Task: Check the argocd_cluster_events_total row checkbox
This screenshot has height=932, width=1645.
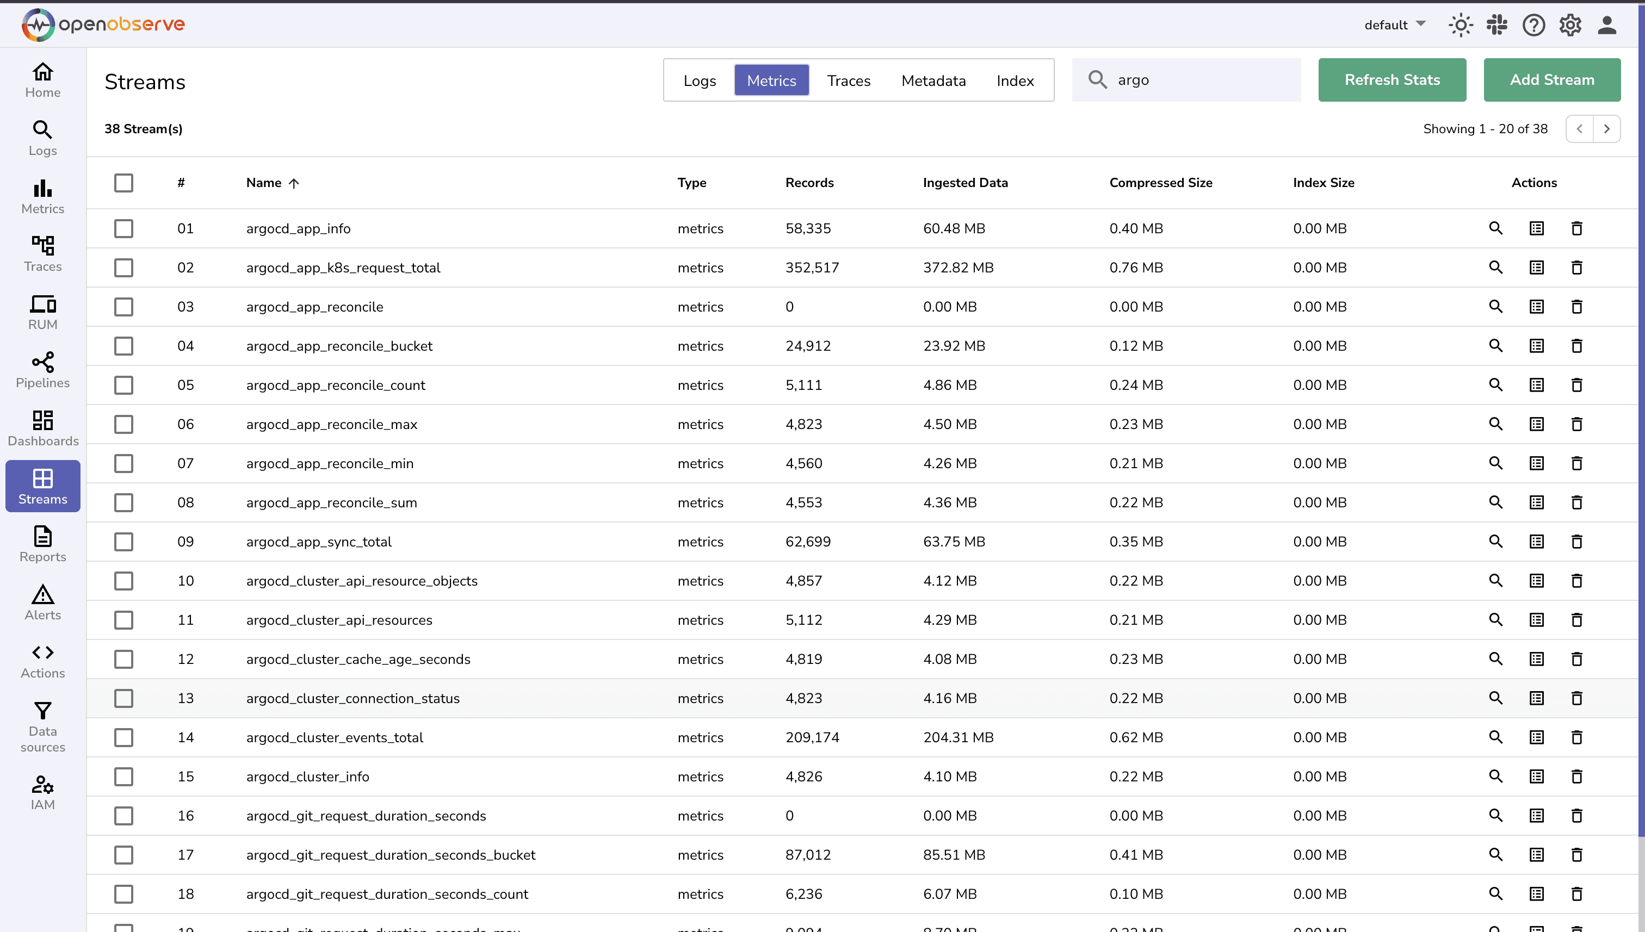Action: (123, 737)
